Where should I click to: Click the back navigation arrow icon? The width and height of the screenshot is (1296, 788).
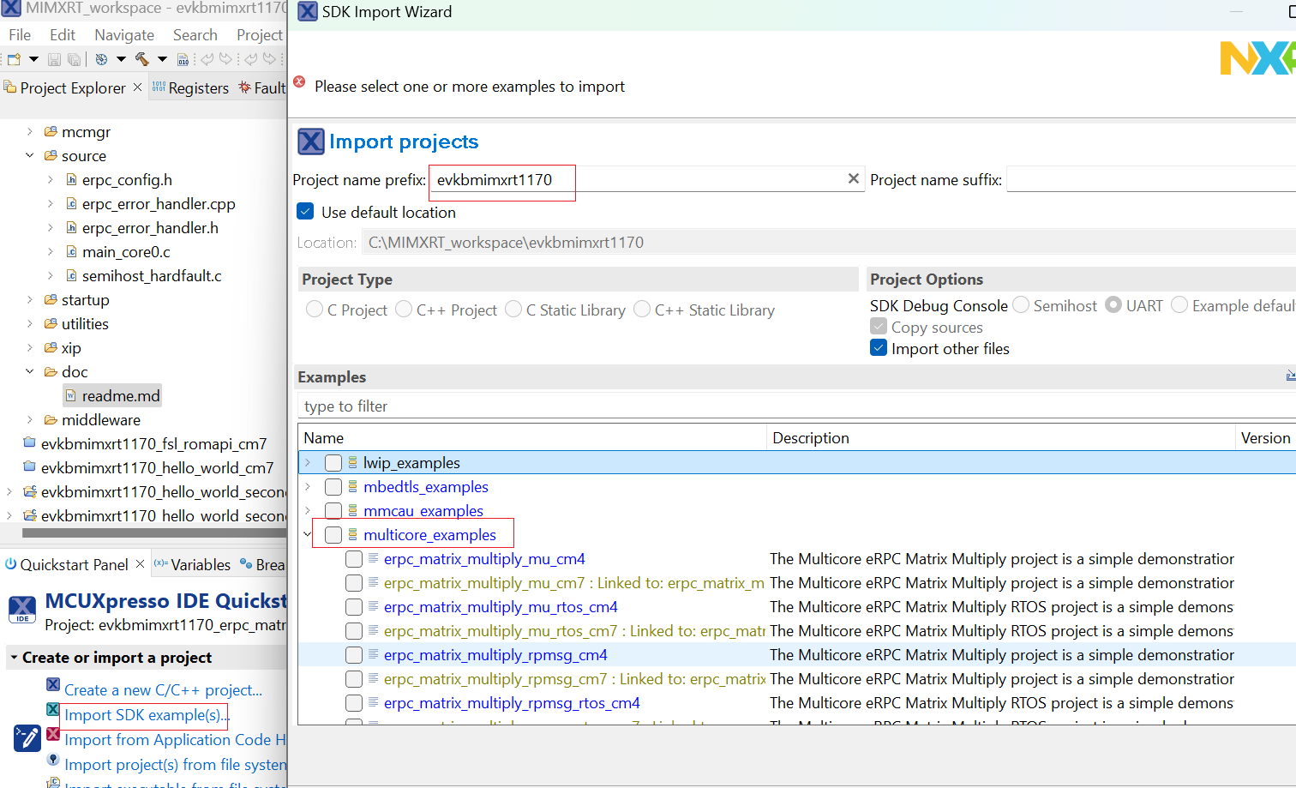click(207, 59)
